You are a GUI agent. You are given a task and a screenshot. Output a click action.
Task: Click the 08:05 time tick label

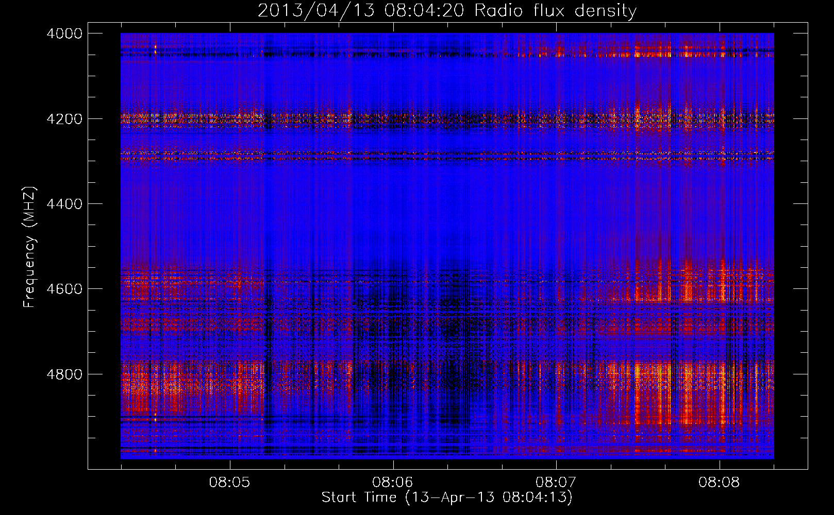[229, 483]
